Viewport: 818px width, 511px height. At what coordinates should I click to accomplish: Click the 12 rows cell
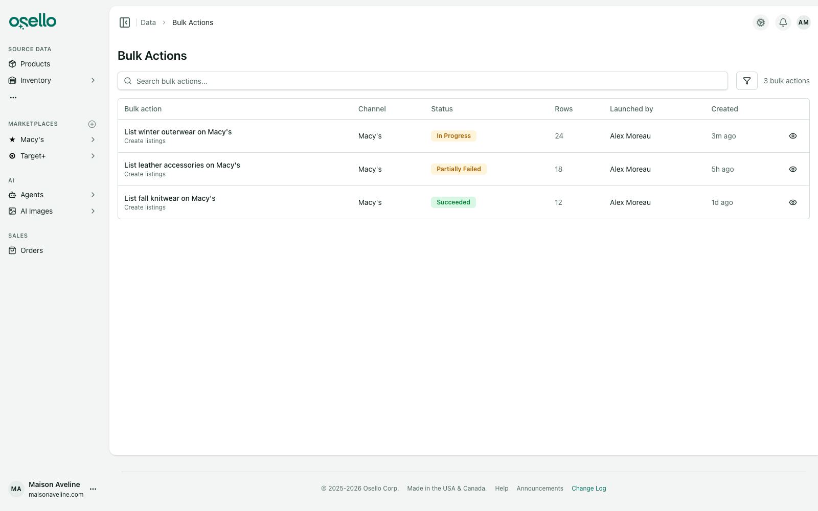558,202
